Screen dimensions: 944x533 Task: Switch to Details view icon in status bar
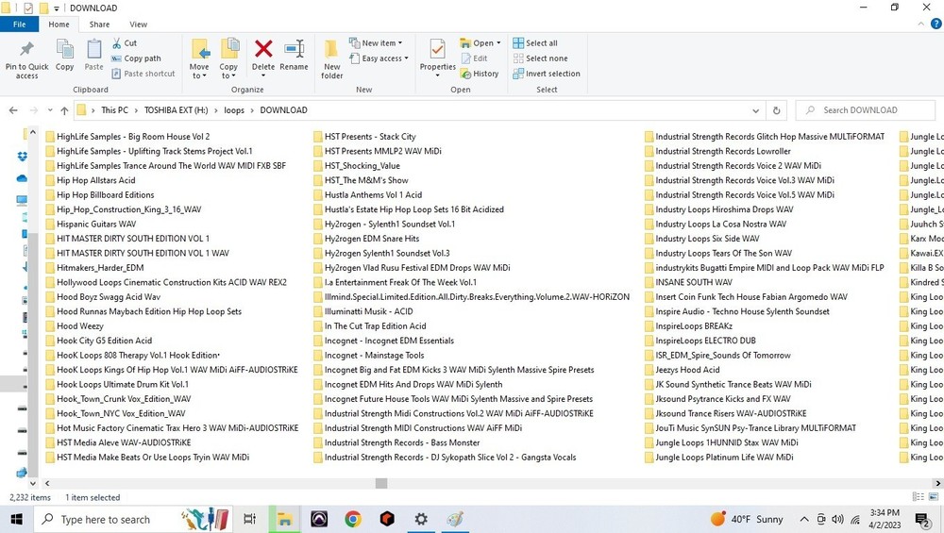pos(919,497)
